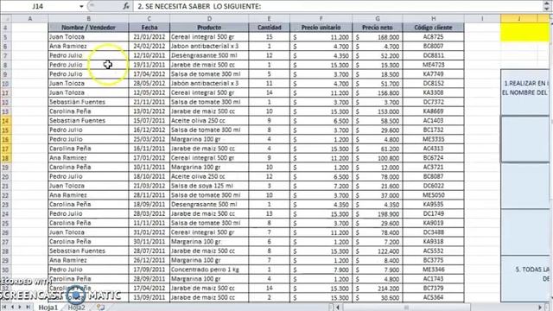This screenshot has height=311, width=553.
Task: Select row 27 header
Action: (6, 242)
